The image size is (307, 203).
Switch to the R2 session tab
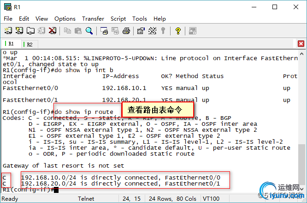tap(30, 45)
